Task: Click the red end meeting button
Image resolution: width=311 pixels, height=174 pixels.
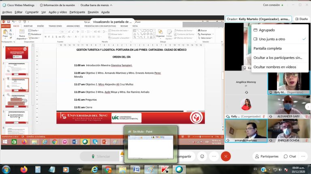Action: (226, 156)
